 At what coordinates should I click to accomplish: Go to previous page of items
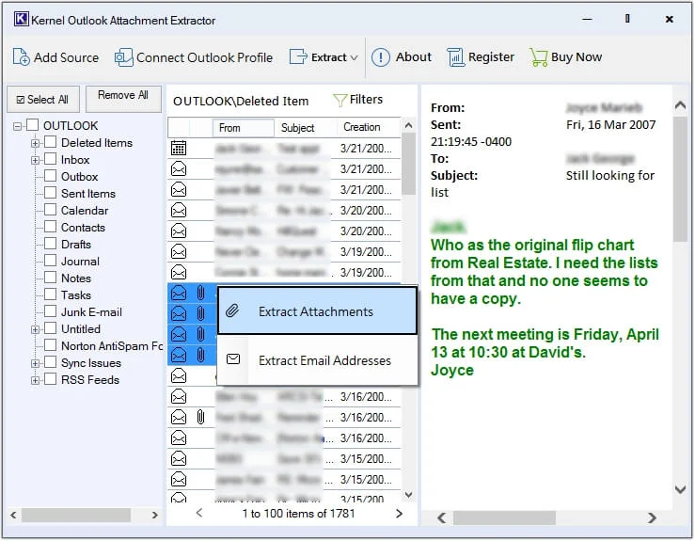(x=199, y=513)
